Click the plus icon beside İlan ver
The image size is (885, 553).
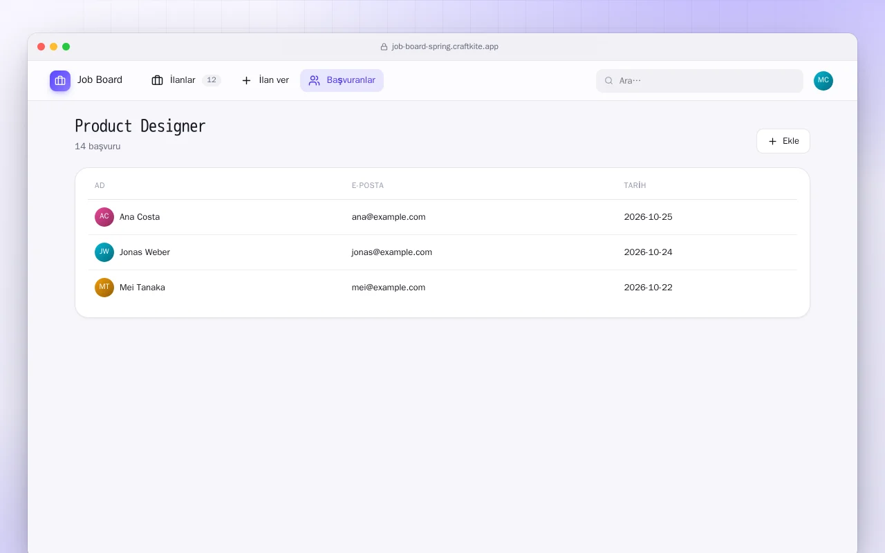click(246, 80)
